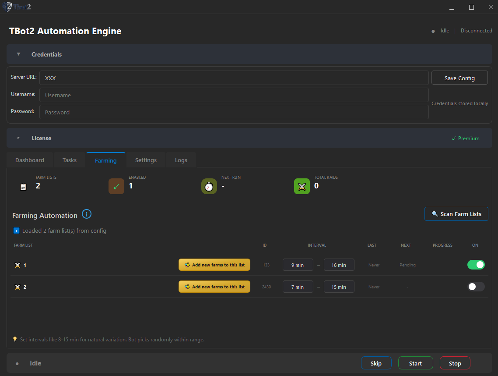Viewport: 498px width, 376px height.
Task: Click the lightbulb tip icon near the interval hint
Action: 14,339
